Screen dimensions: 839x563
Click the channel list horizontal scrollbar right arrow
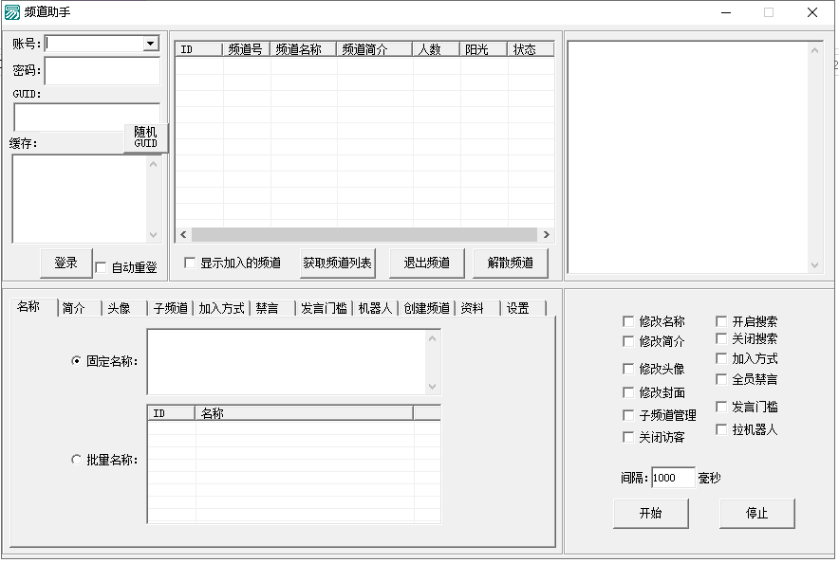tap(547, 234)
